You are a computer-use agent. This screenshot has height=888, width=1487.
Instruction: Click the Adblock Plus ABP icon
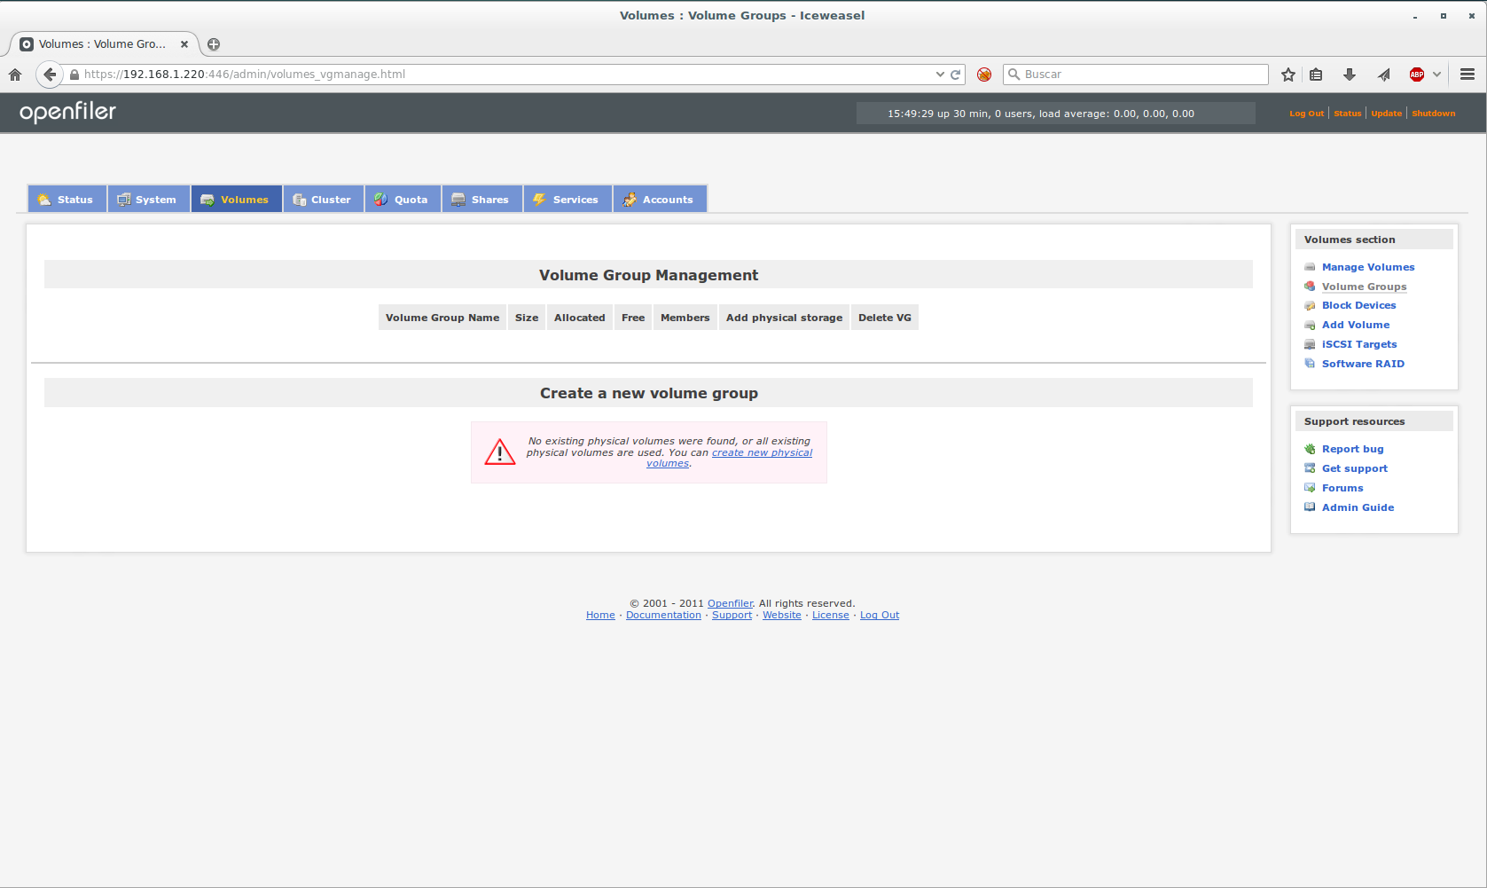point(1417,75)
